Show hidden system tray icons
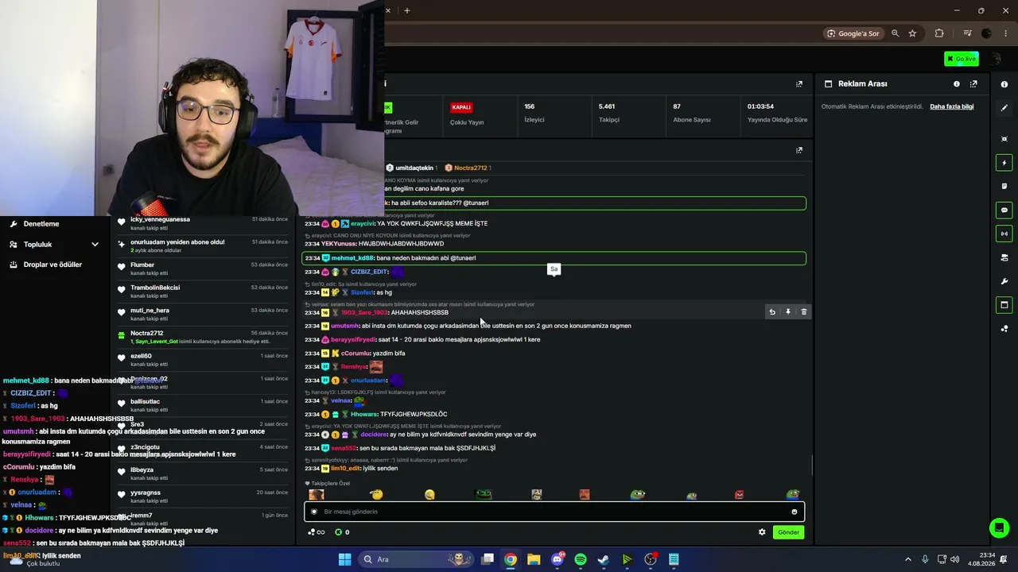The image size is (1018, 572). click(x=908, y=559)
